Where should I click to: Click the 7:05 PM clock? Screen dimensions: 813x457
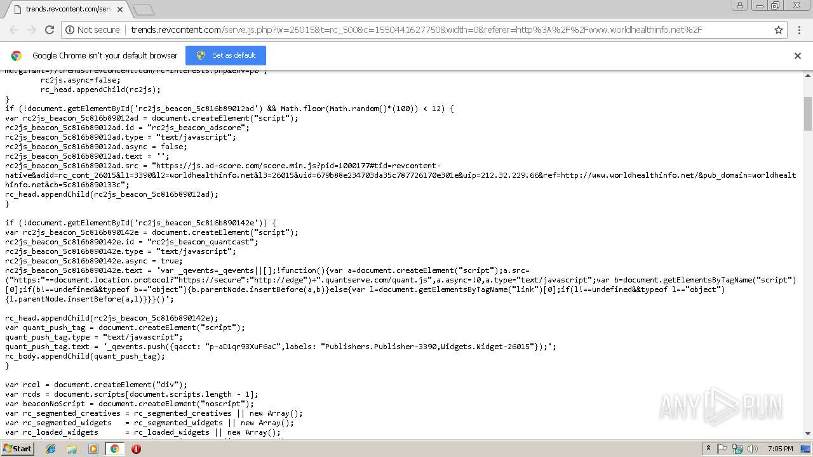[x=780, y=449]
